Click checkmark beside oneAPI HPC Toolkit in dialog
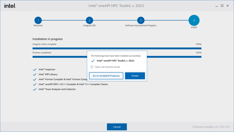The width and height of the screenshot is (234, 132). [93, 61]
